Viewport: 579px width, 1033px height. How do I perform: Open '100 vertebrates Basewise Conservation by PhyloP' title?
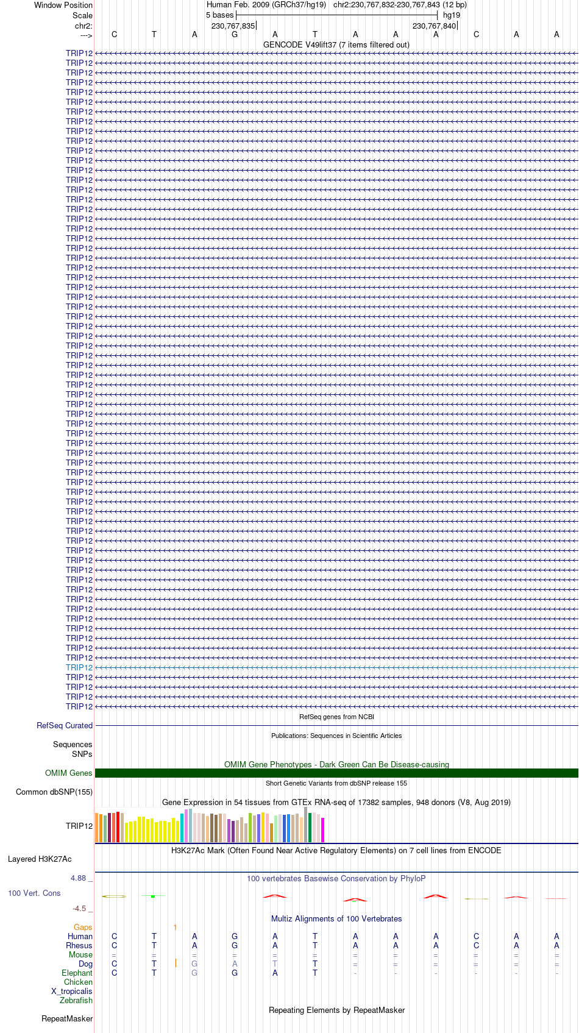[336, 878]
